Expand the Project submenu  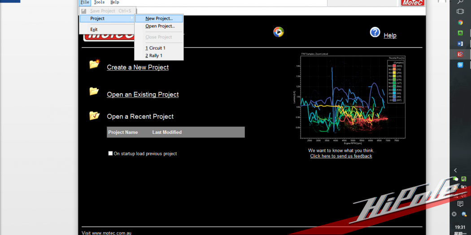(107, 19)
